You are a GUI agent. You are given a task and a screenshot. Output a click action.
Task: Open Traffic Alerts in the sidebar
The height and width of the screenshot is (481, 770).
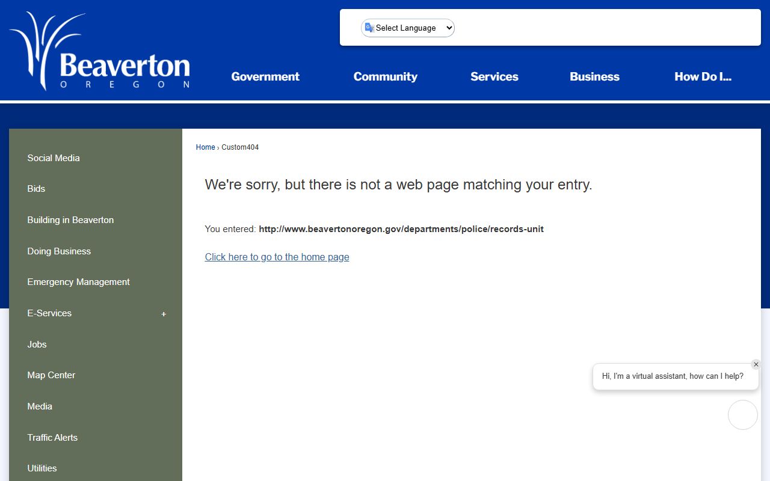click(x=52, y=438)
